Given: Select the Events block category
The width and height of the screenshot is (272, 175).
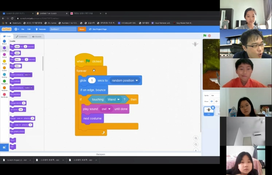Looking at the screenshot, I should pyautogui.click(x=4, y=62).
